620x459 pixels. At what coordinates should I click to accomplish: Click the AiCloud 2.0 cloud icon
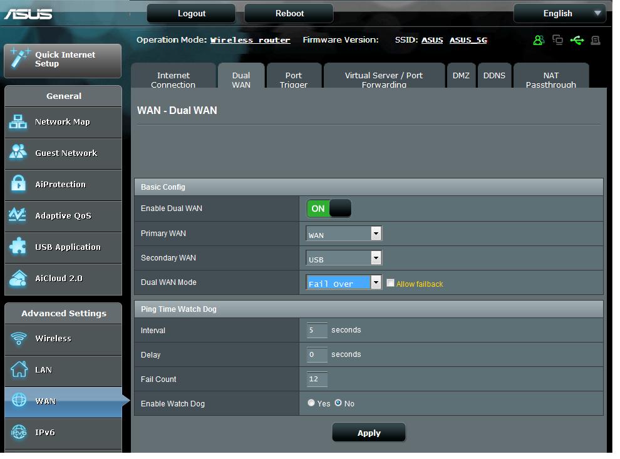[18, 278]
